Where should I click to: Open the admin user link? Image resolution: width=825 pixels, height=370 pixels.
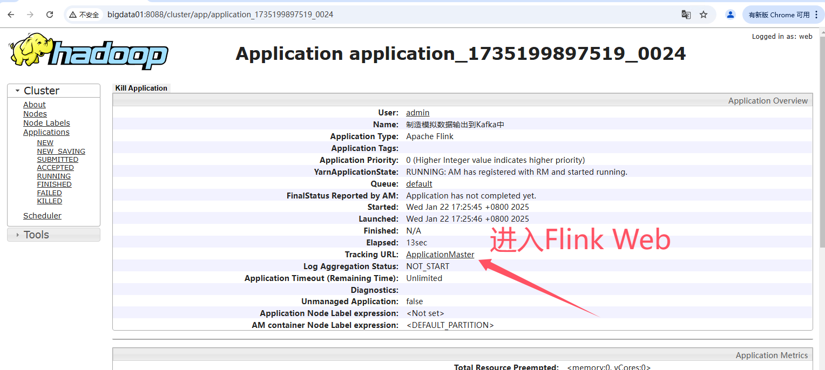[417, 113]
